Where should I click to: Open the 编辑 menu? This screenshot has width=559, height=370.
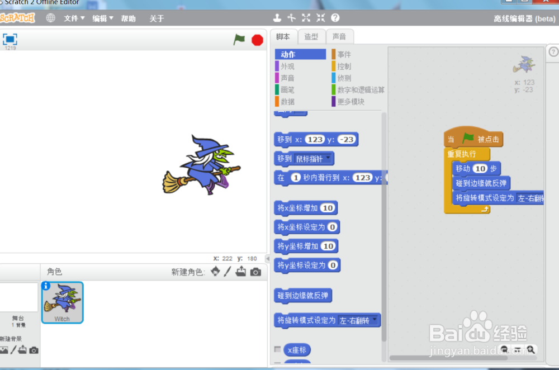[x=103, y=18]
